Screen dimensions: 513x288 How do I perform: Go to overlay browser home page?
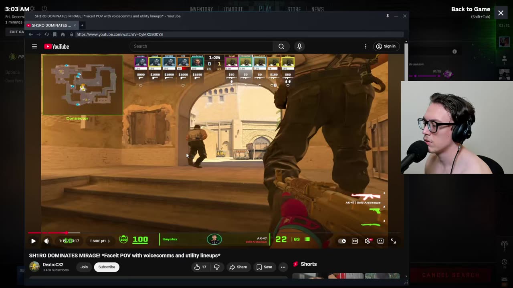[63, 34]
